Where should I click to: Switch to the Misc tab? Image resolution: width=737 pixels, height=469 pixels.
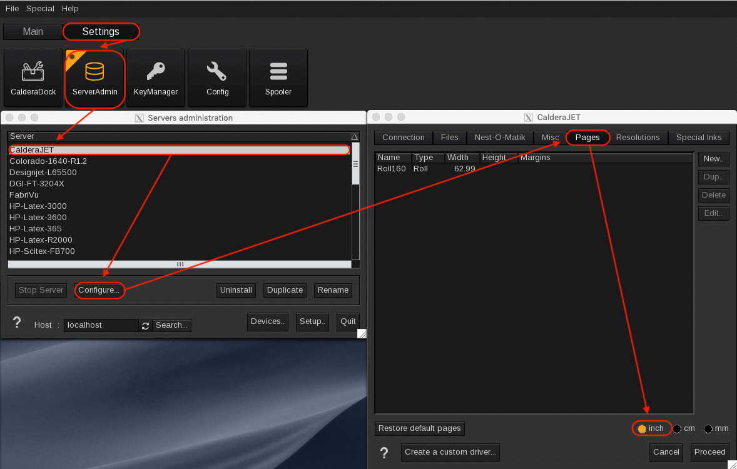549,138
